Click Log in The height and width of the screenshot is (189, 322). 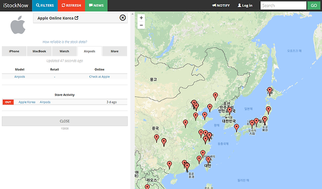click(x=245, y=5)
